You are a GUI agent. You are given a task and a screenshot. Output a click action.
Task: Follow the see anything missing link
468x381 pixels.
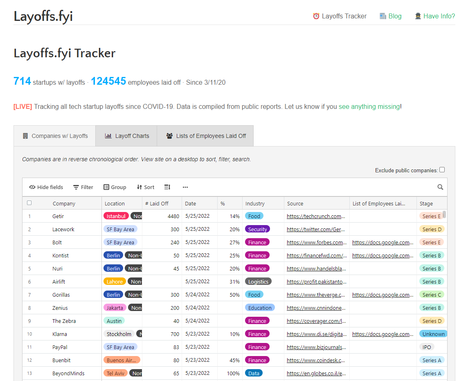coord(369,106)
